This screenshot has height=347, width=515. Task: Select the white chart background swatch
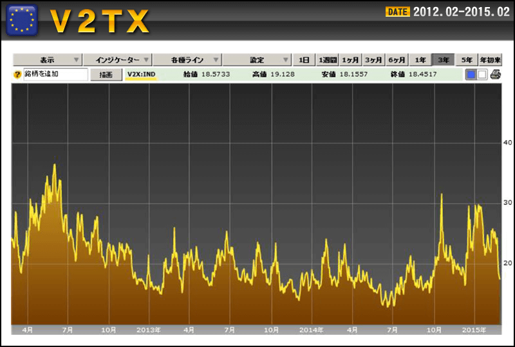482,75
